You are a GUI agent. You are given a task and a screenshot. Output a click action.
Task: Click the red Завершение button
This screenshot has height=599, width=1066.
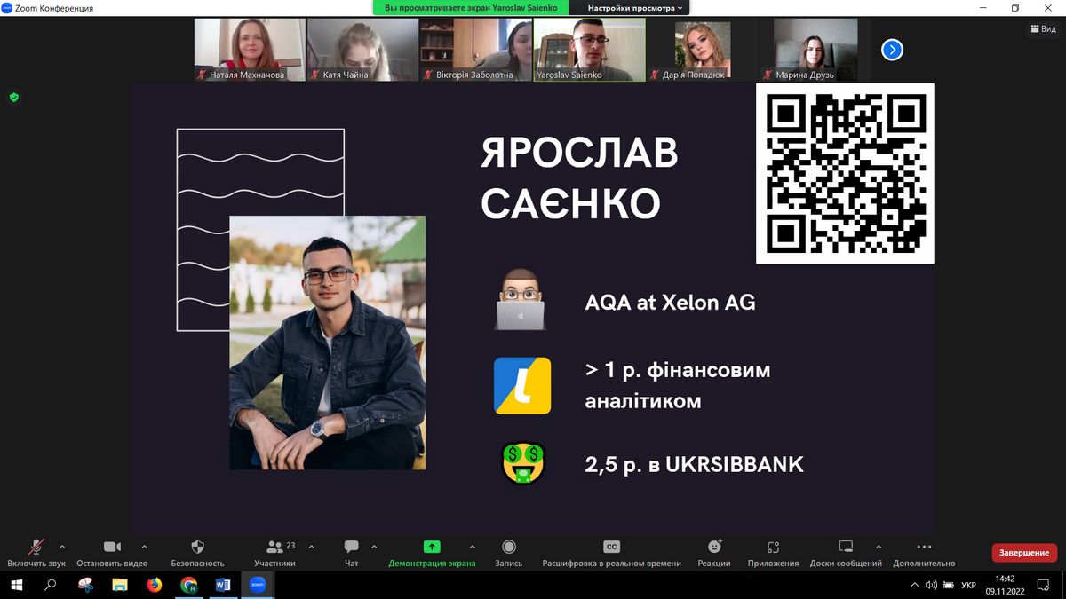click(1024, 553)
